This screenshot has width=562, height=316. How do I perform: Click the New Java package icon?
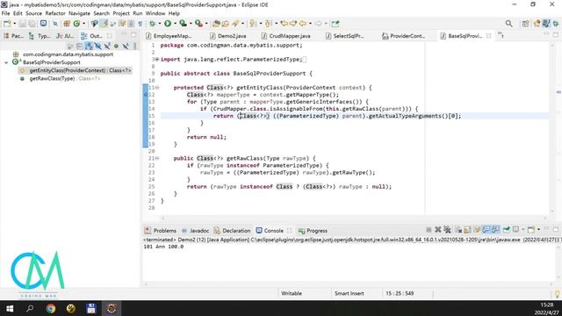tap(67, 24)
